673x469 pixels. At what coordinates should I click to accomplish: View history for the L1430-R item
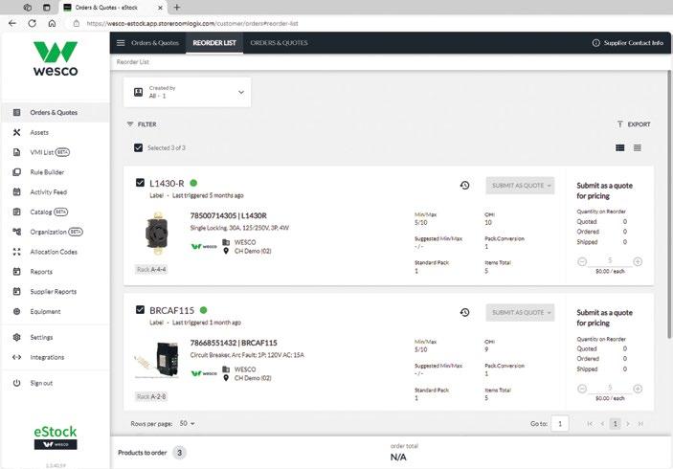464,186
